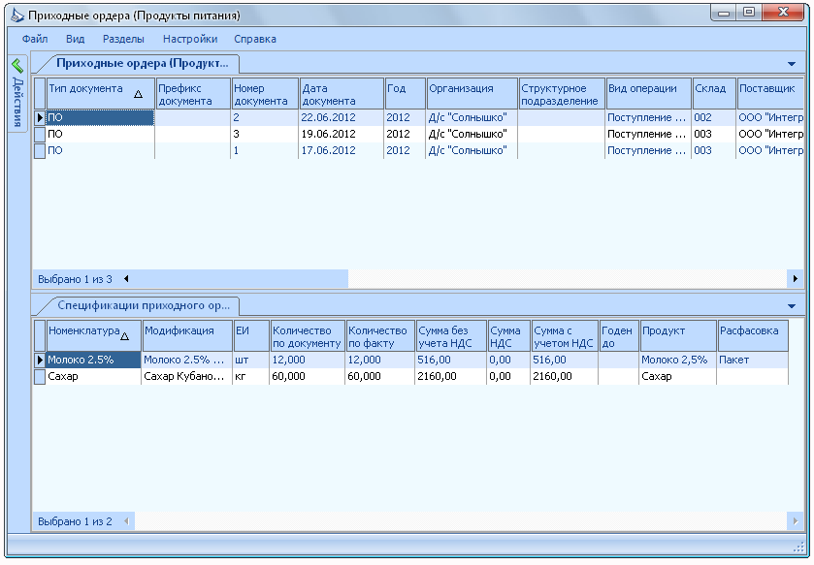Expand the Действия side panel arrow
This screenshot has width=814, height=565.
[17, 65]
